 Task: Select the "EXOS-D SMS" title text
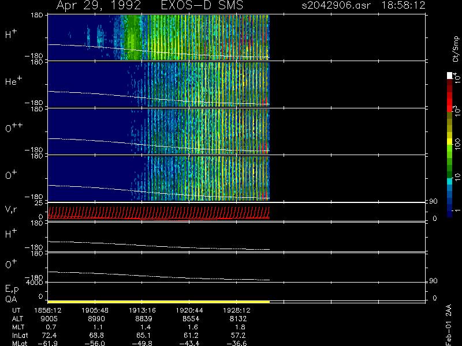[x=202, y=5]
